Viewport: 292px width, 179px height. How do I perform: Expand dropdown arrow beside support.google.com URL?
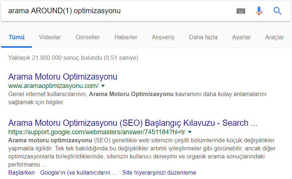[x=190, y=132]
